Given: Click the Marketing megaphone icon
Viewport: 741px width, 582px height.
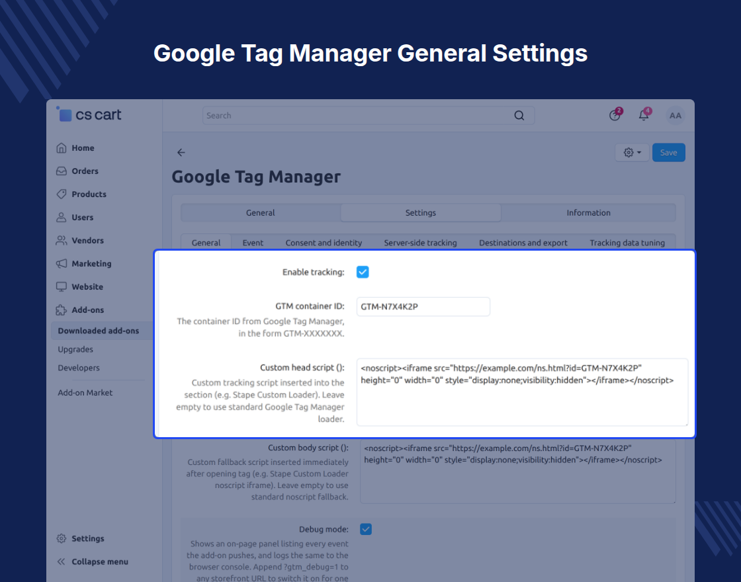Looking at the screenshot, I should tap(62, 264).
